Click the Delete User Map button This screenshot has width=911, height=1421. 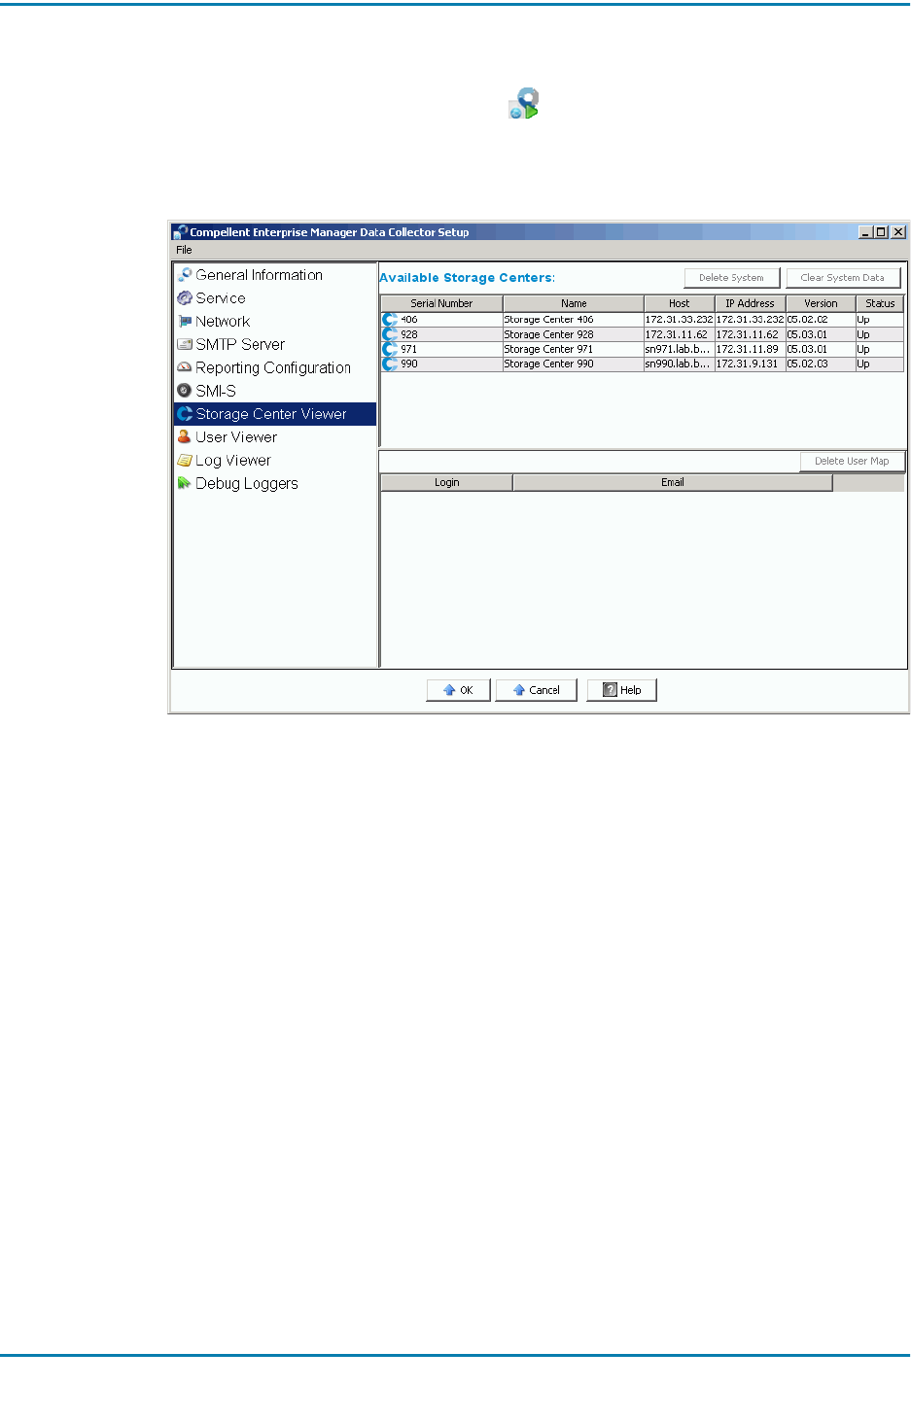[x=852, y=462]
